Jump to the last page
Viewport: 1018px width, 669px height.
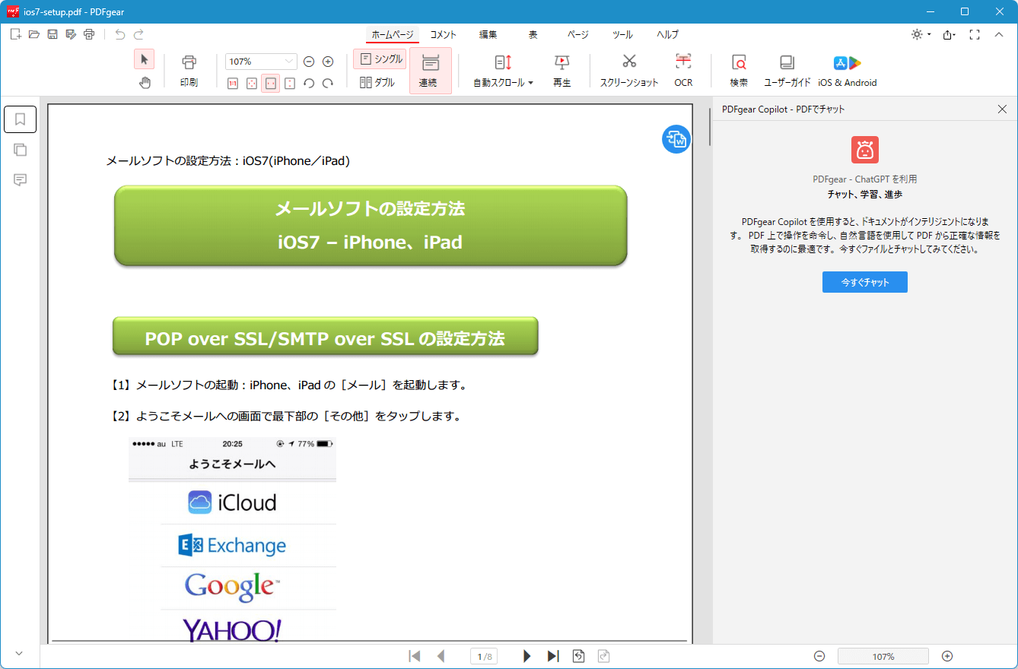point(553,656)
